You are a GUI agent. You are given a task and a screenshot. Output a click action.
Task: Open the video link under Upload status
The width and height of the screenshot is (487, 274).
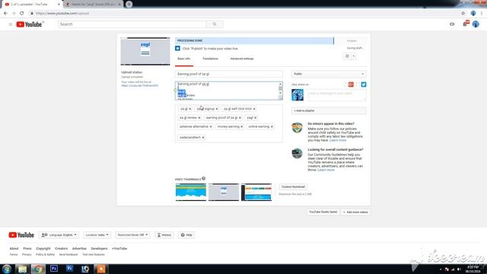pyautogui.click(x=140, y=85)
